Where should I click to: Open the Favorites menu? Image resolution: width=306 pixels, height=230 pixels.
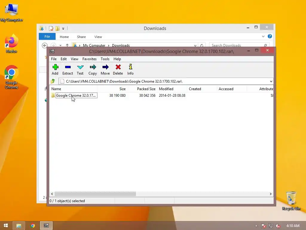89,59
